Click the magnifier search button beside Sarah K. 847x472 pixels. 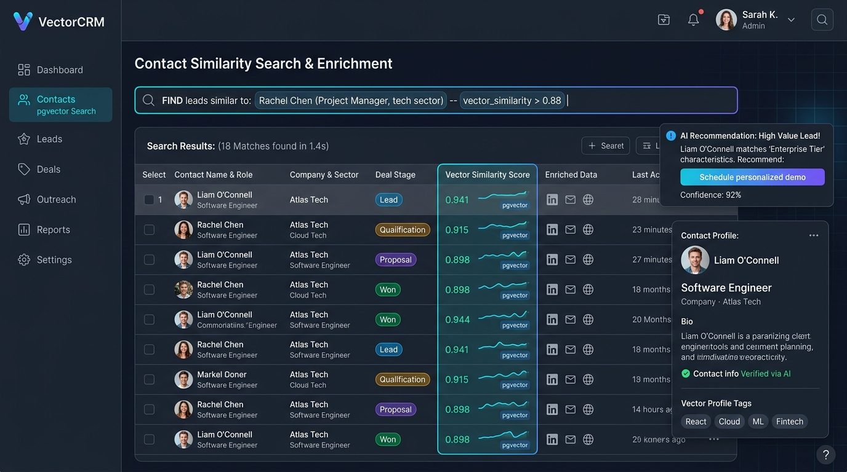822,20
